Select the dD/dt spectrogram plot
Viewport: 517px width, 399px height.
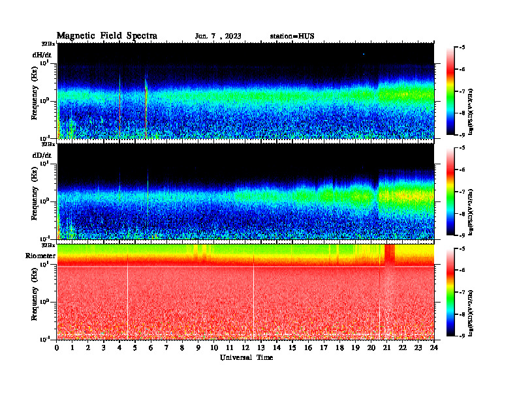[245, 192]
